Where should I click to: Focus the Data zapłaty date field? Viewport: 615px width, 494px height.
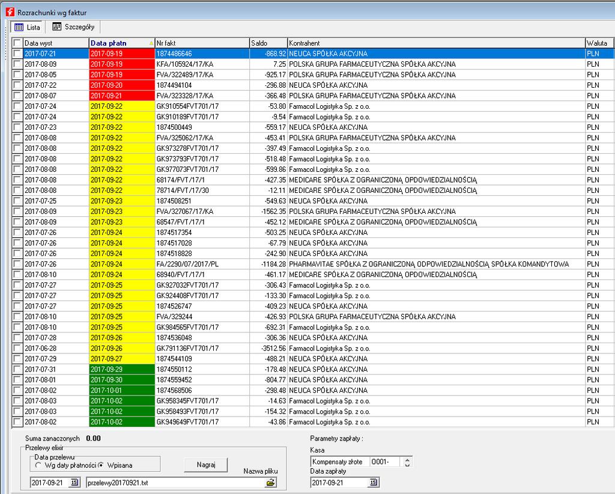pos(340,483)
